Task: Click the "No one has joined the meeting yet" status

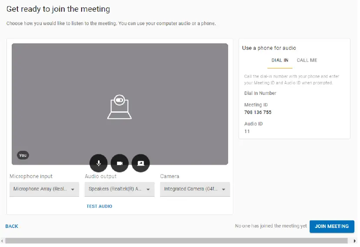Action: (x=271, y=226)
